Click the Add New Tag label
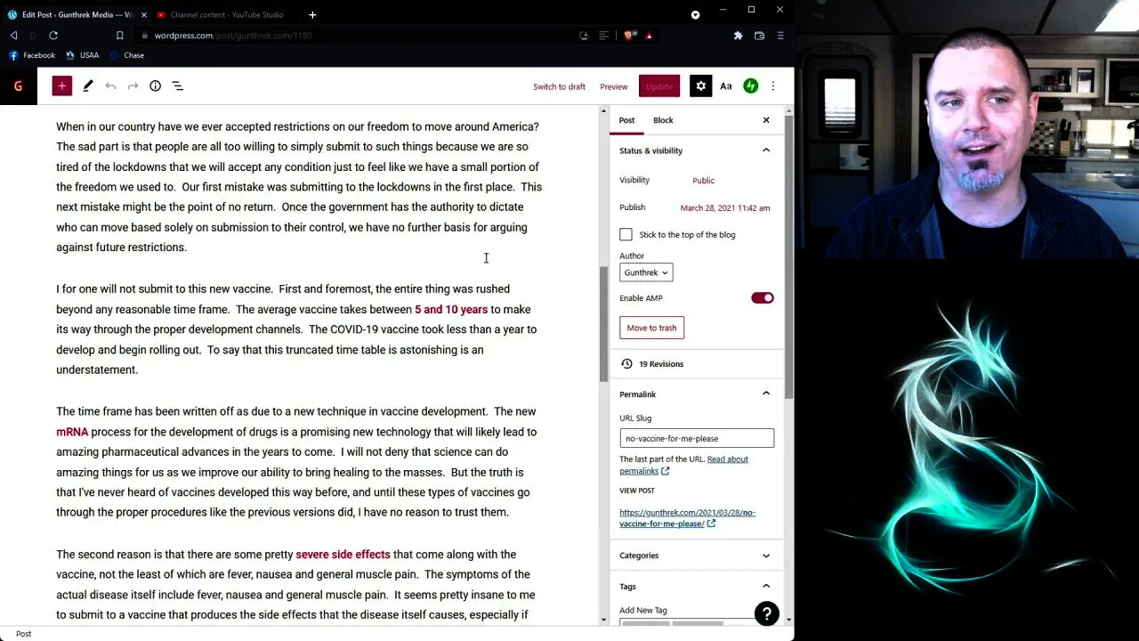The width and height of the screenshot is (1139, 641). pyautogui.click(x=643, y=611)
